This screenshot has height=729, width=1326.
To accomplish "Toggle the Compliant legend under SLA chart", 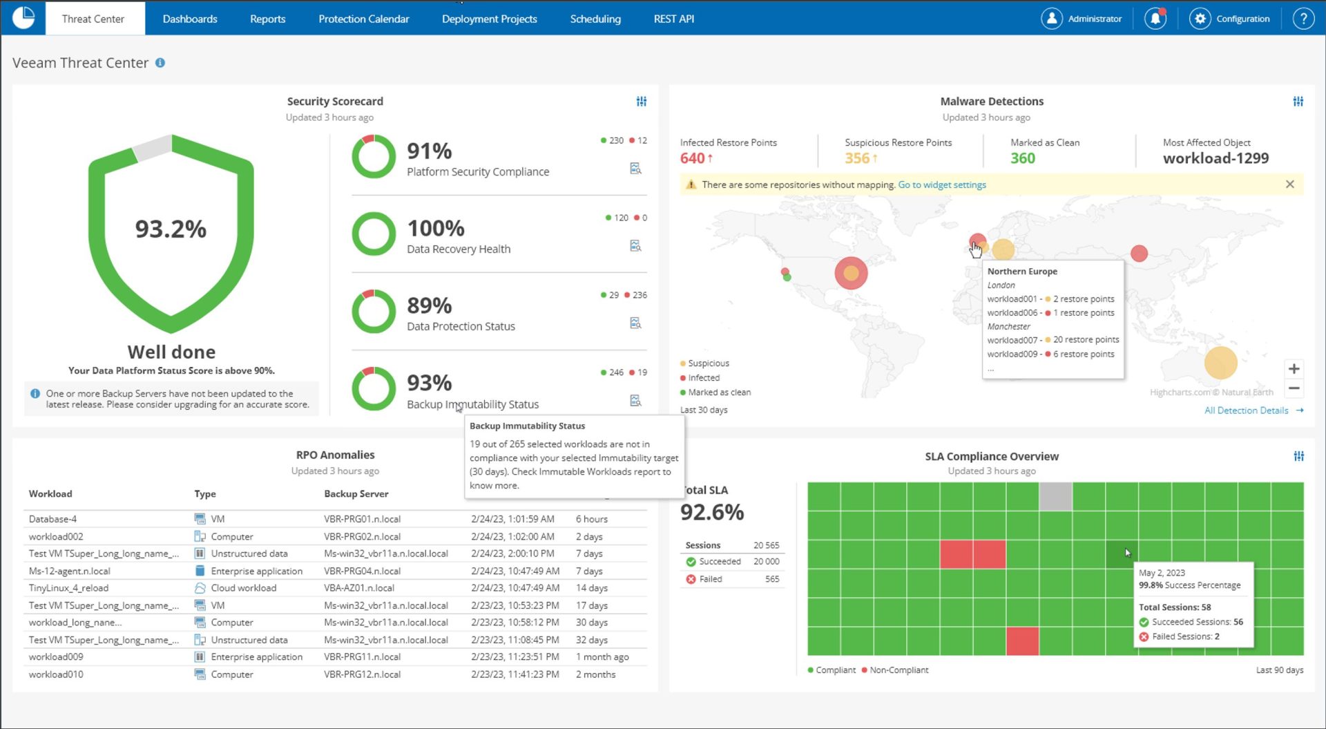I will coord(830,670).
